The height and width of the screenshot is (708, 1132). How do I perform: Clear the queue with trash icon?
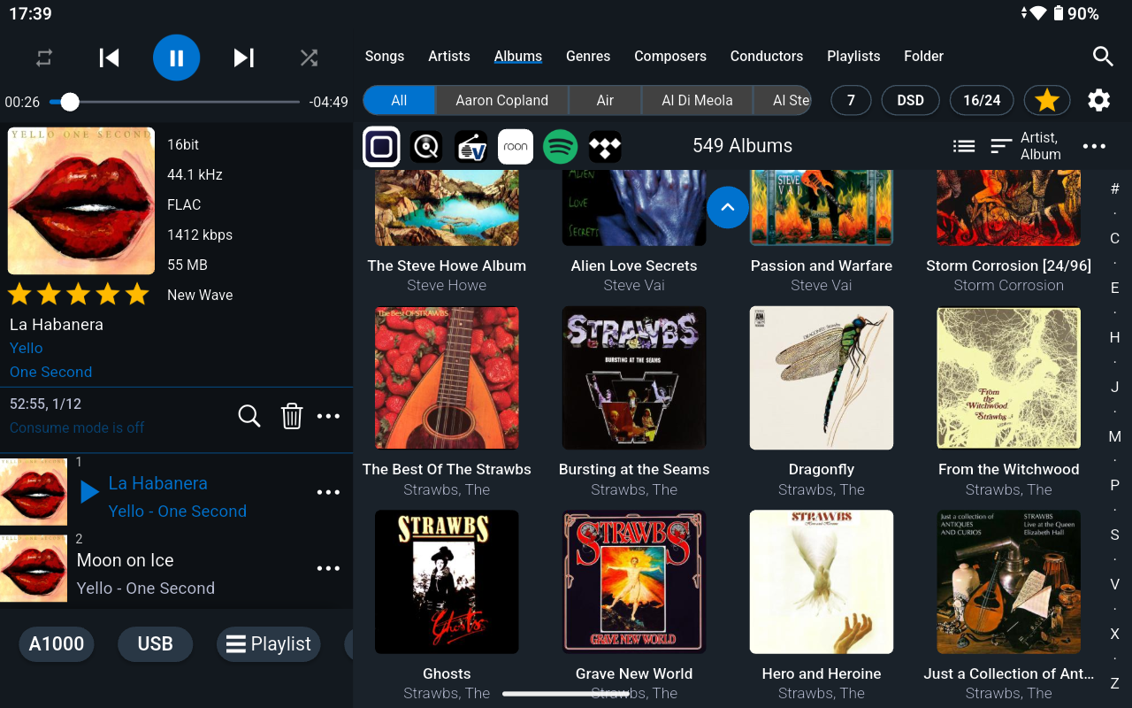292,416
